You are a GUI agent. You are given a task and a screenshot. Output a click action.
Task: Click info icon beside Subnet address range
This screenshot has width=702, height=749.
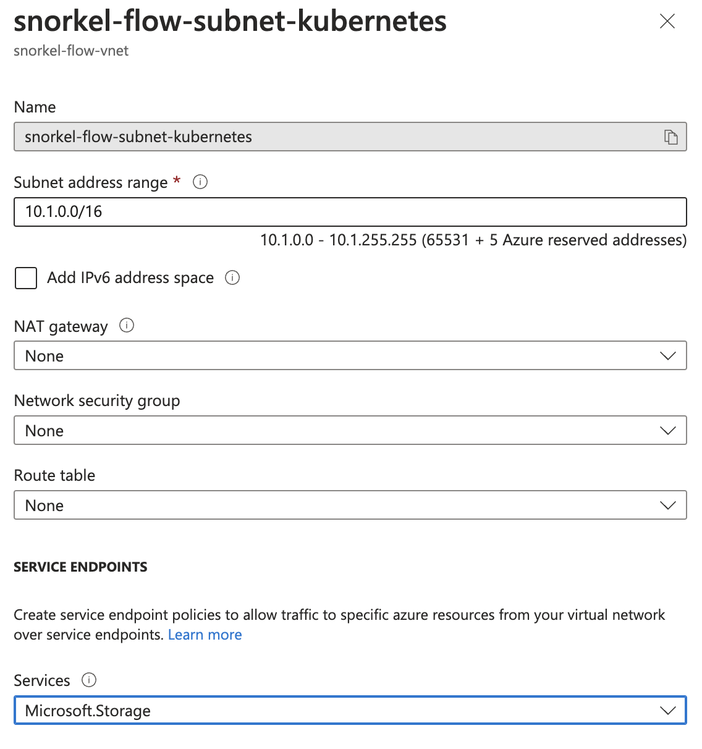click(x=200, y=182)
